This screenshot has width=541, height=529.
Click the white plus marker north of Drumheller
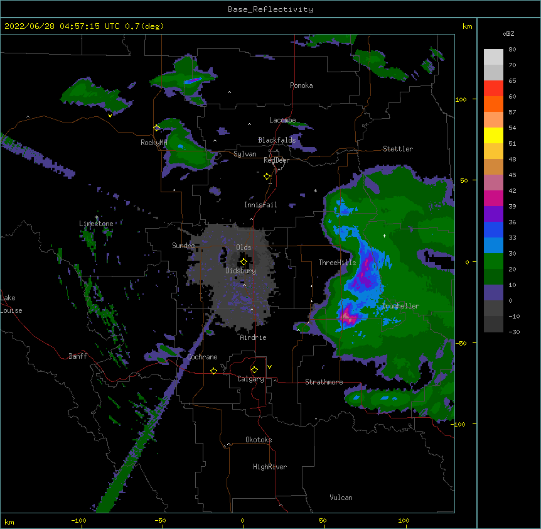pos(384,236)
